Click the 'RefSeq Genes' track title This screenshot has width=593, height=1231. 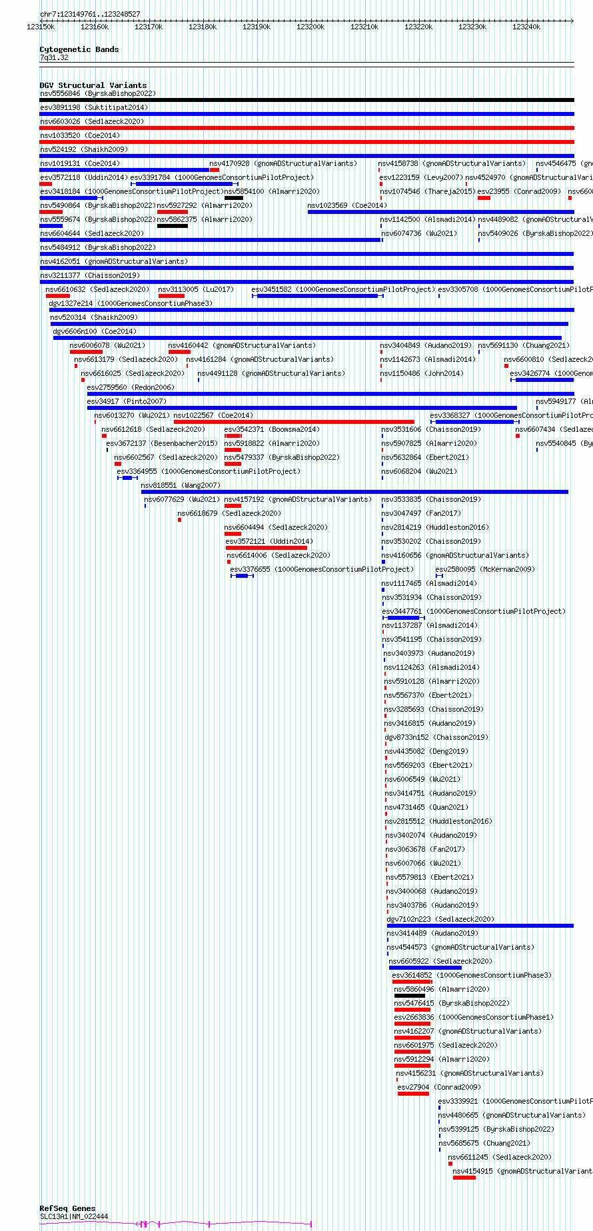[68, 1208]
